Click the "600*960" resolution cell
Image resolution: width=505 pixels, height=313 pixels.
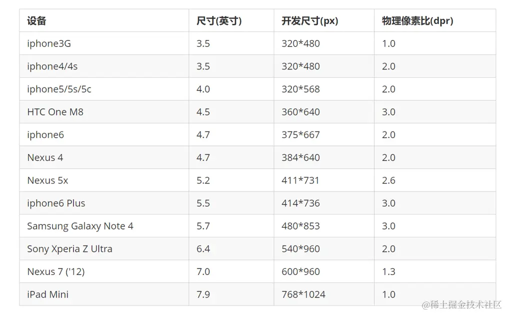point(324,272)
